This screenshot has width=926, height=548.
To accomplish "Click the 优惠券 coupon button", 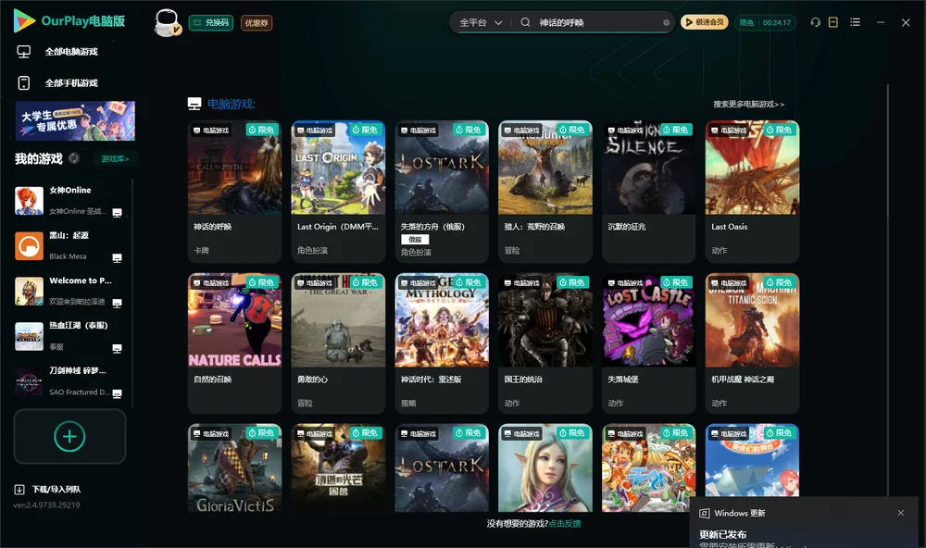I will [257, 23].
